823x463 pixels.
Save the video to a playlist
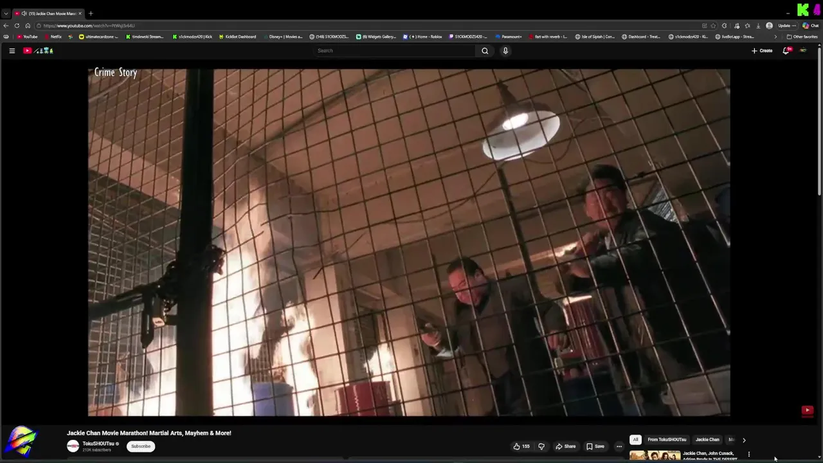(x=595, y=446)
